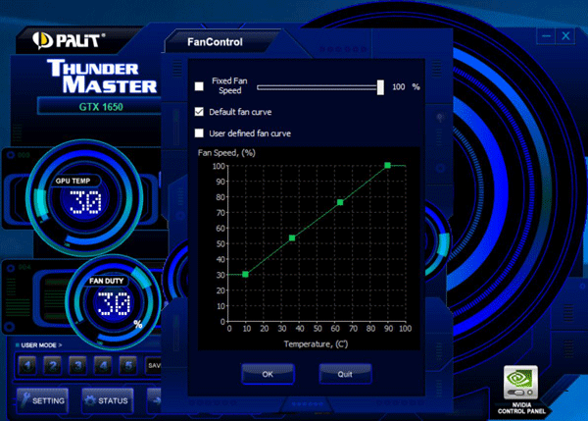Click the OK button in FanControl

268,374
